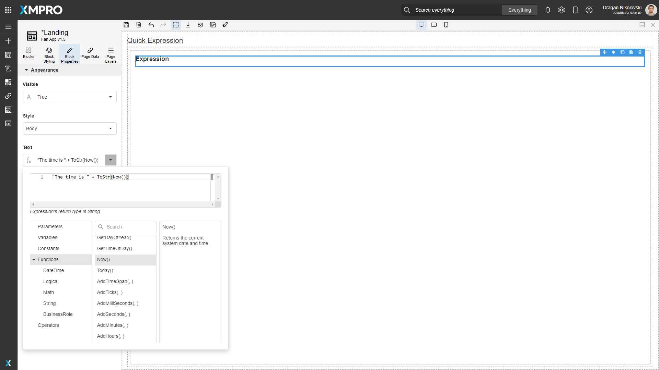The width and height of the screenshot is (659, 370).
Task: Switch to tablet preview mode
Action: pyautogui.click(x=434, y=25)
